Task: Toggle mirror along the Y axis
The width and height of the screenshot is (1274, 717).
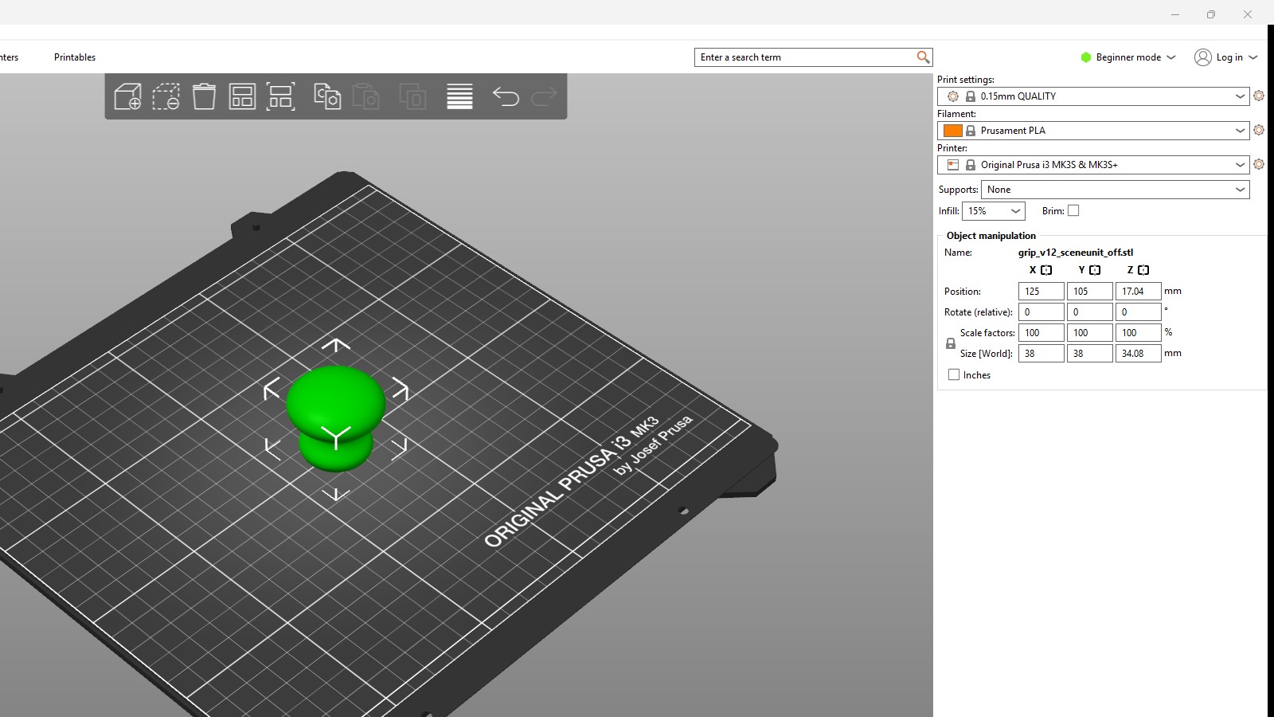Action: click(x=1095, y=270)
